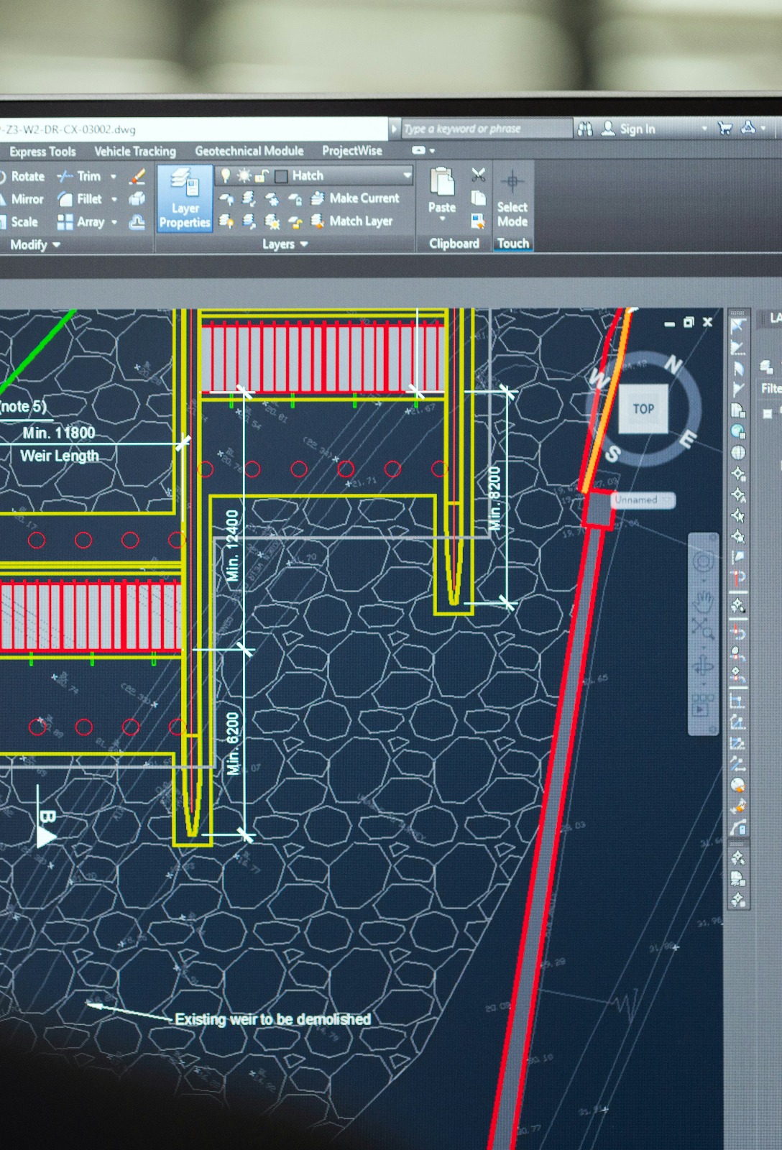This screenshot has width=782, height=1150.
Task: Select the Fillet tool
Action: [x=80, y=199]
